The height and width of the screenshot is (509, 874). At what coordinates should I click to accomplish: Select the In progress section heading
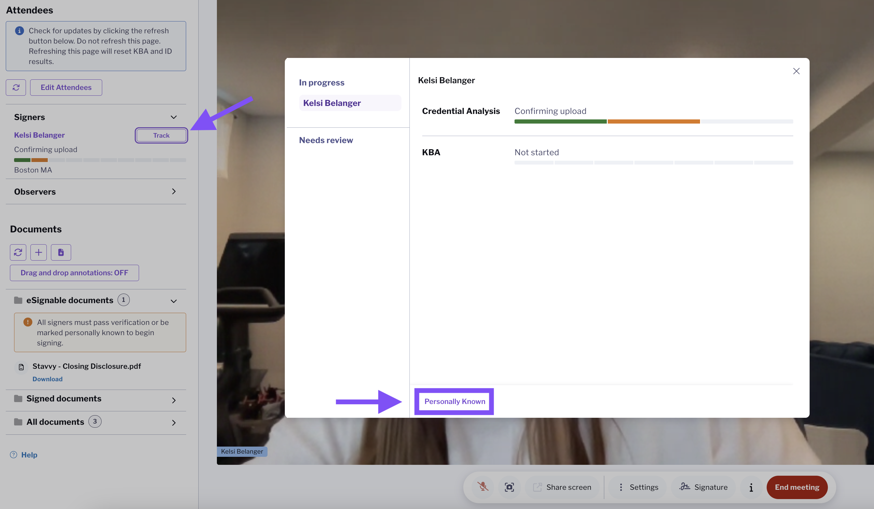tap(322, 83)
